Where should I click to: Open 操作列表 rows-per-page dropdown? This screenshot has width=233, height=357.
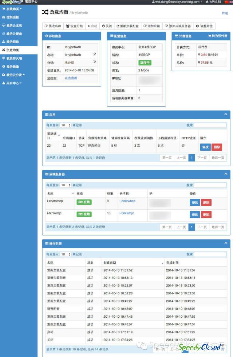[x=66, y=254]
